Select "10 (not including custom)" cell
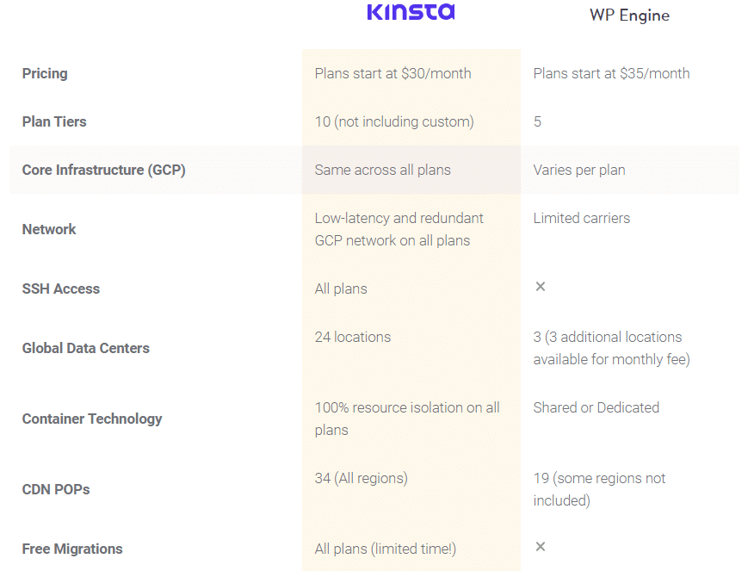 394,121
